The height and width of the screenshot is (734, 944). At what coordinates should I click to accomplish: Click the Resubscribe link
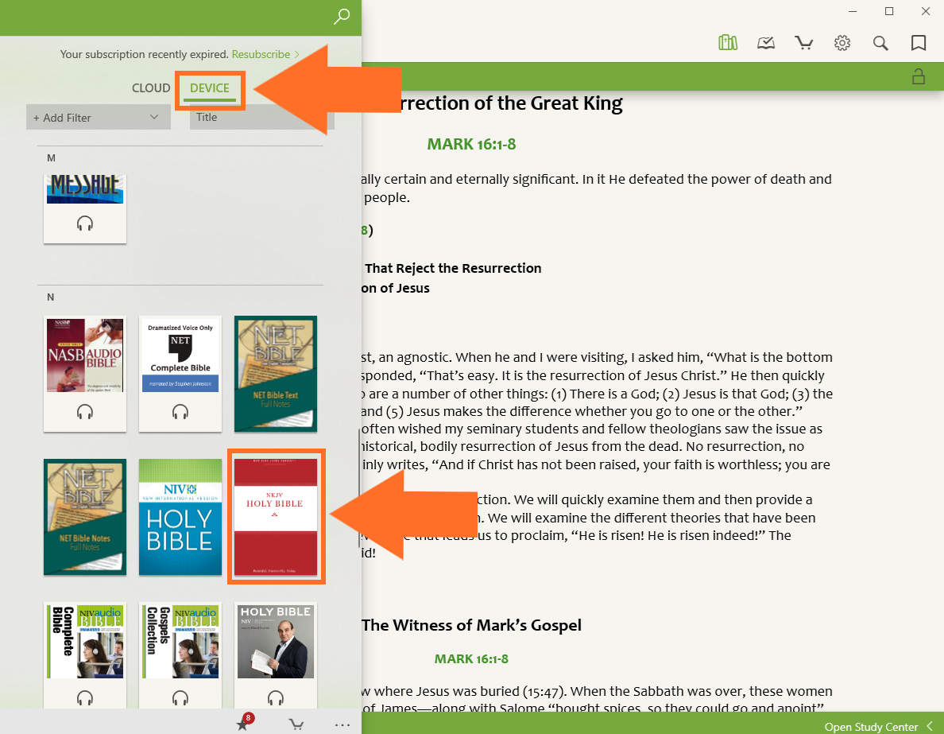(261, 54)
